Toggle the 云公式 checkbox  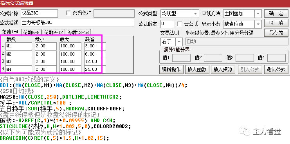[x=180, y=24]
